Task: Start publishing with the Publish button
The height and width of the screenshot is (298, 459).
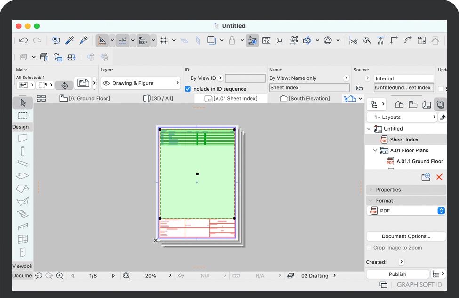Action: tap(397, 274)
